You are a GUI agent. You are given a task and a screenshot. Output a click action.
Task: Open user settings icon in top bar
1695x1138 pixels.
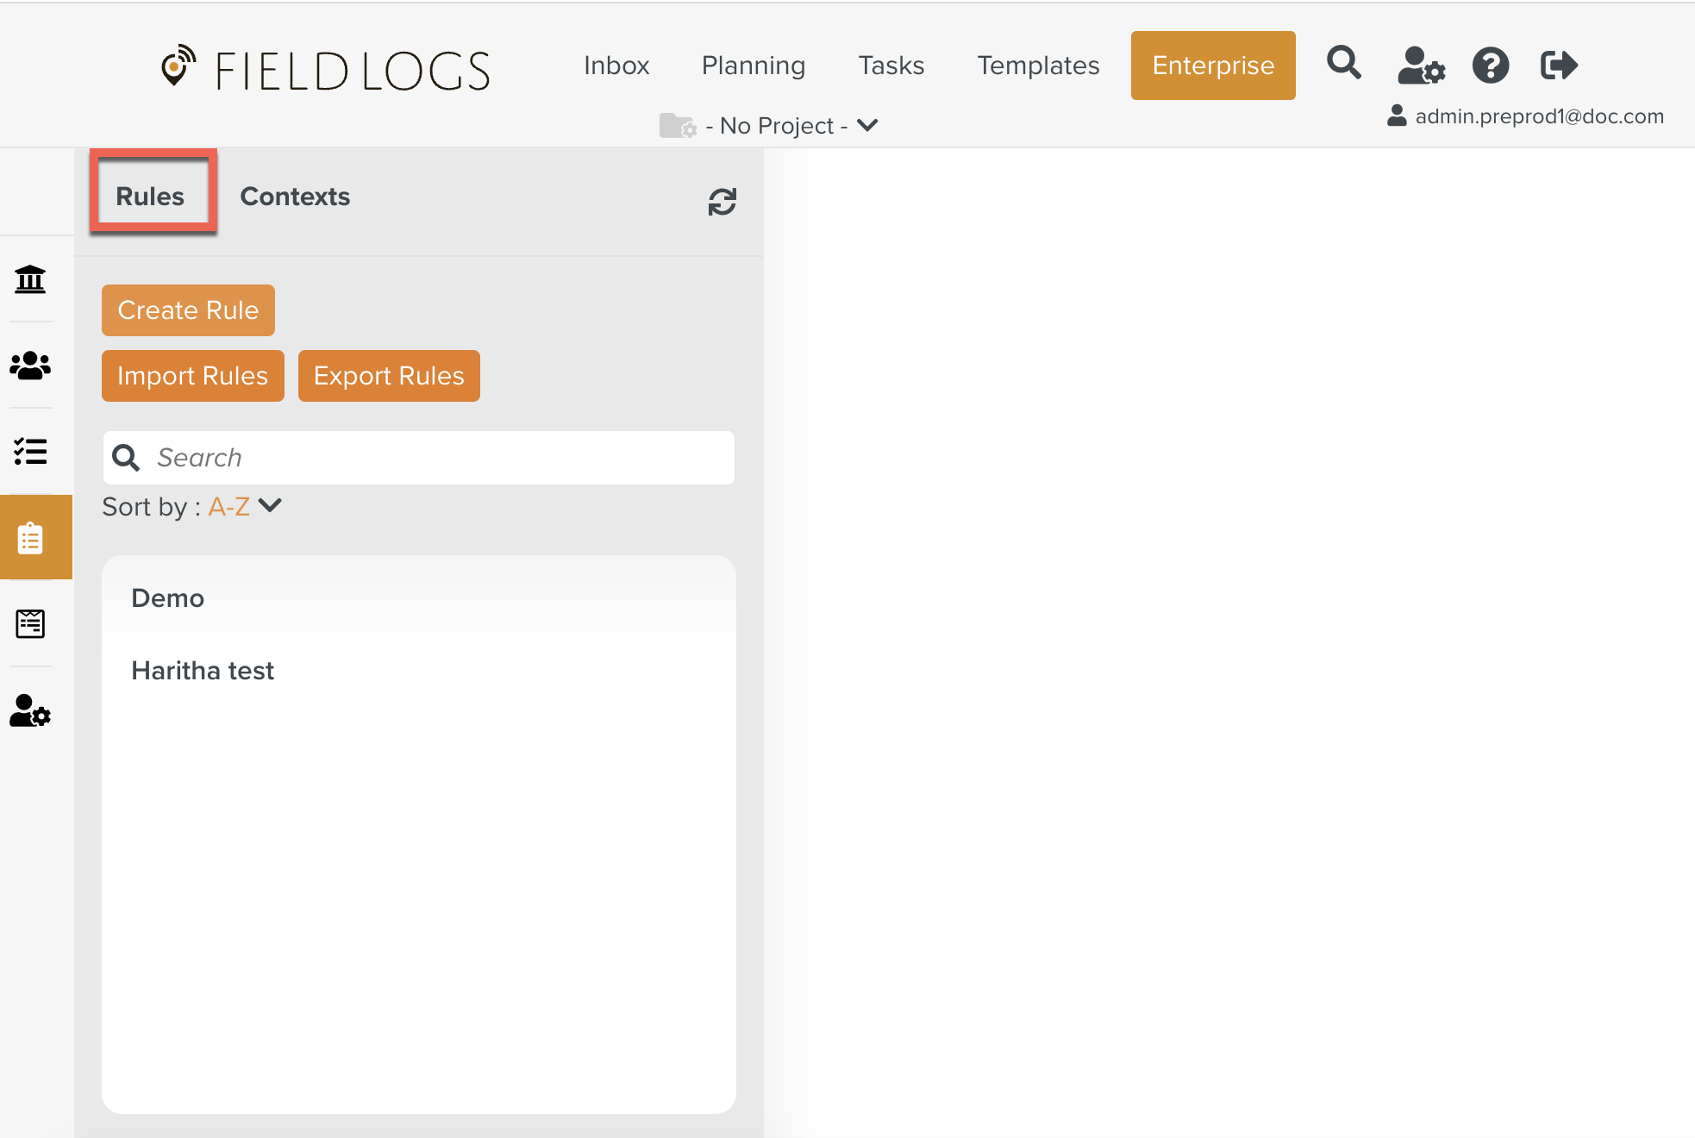(1420, 66)
